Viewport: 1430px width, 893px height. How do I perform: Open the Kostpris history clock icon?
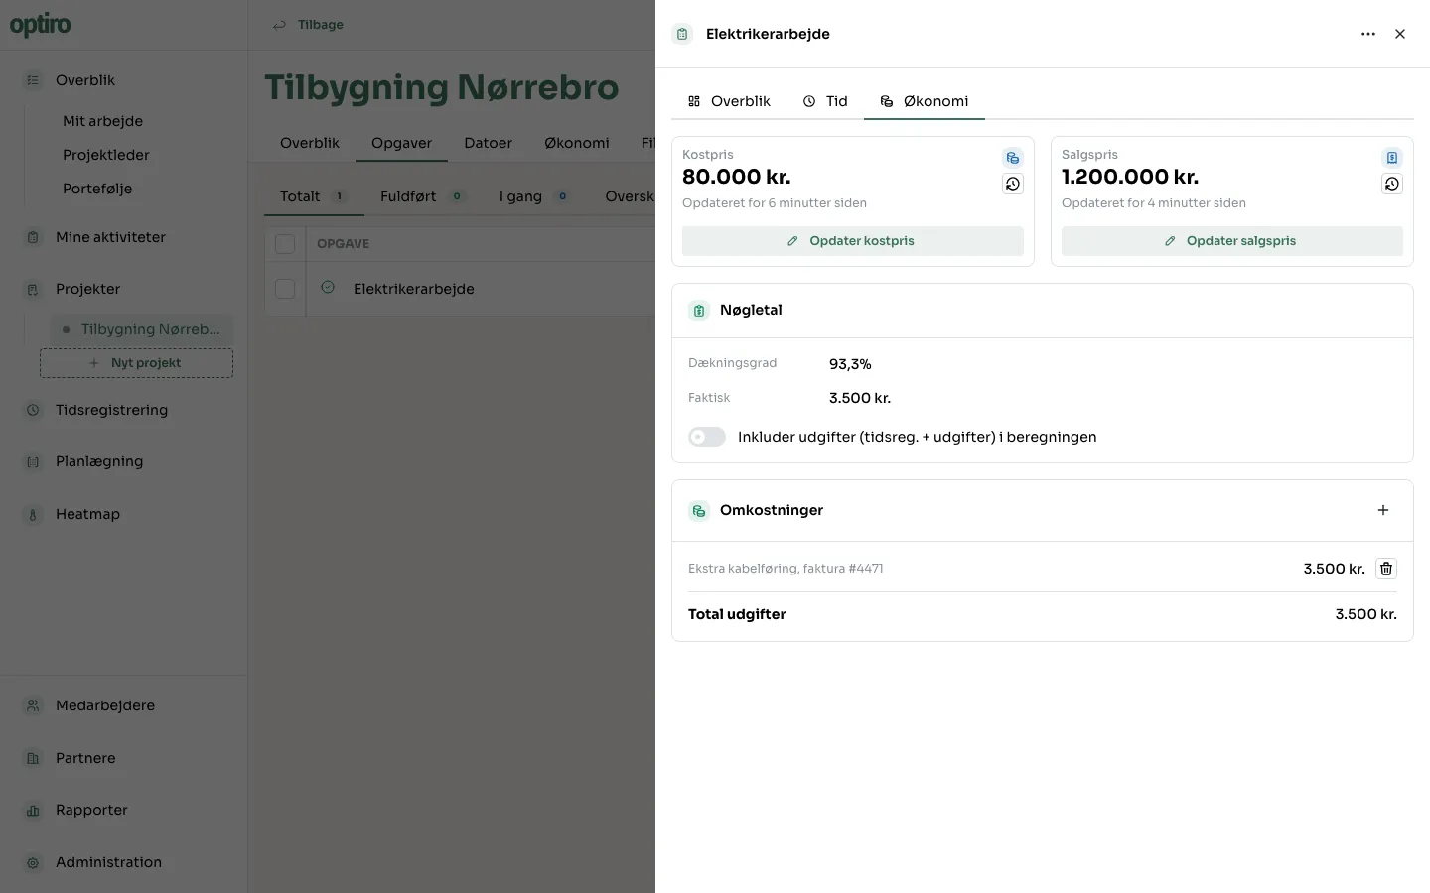coord(1013,184)
